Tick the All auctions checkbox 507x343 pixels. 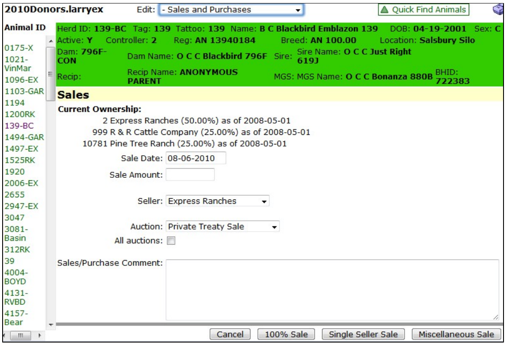171,241
